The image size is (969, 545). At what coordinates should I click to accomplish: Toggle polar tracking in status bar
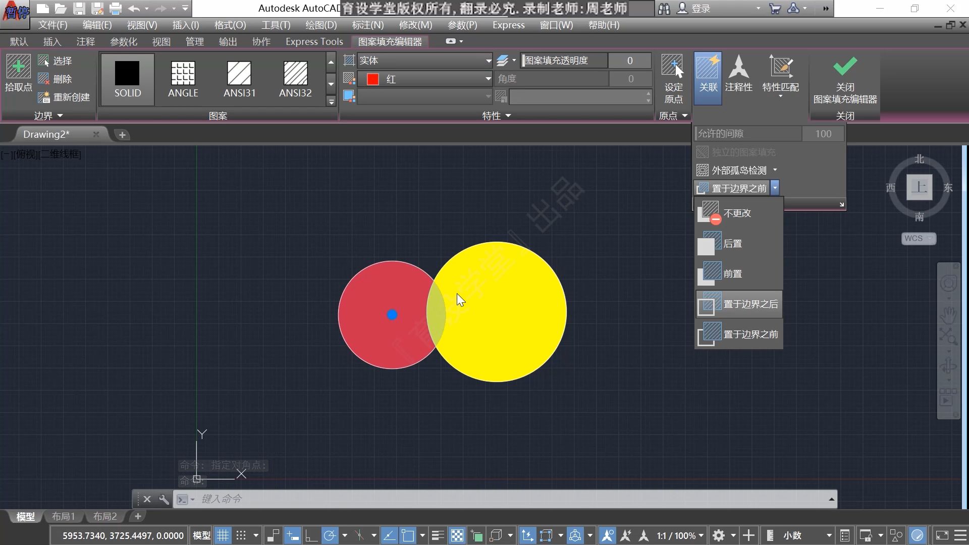click(330, 535)
